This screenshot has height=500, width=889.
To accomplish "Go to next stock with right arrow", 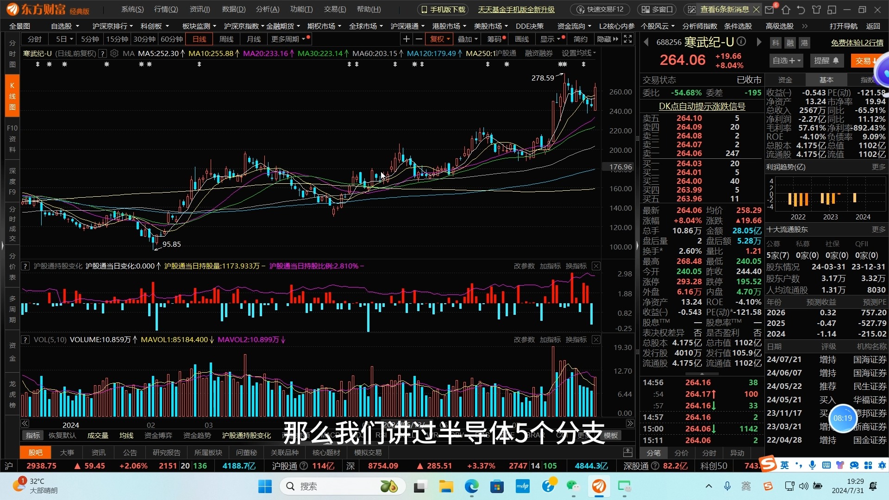I will click(x=759, y=42).
